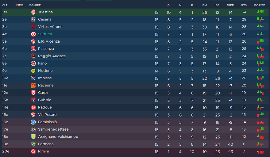Click the Modène yellow club badge
This screenshot has height=157, width=270.
pos(33,71)
